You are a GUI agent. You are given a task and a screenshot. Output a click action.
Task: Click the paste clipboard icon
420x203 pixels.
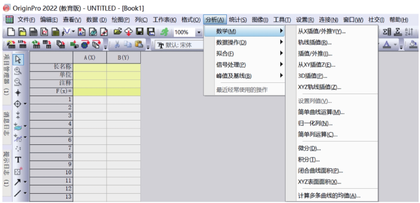[x=139, y=44]
